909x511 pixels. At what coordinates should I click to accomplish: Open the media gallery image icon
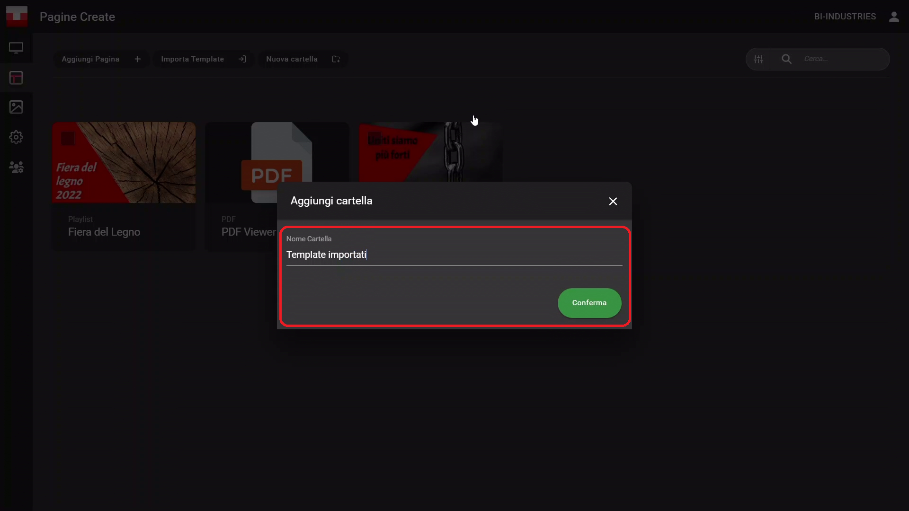pos(16,107)
